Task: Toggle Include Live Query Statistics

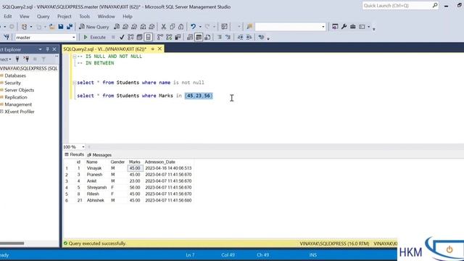Action: [169, 37]
